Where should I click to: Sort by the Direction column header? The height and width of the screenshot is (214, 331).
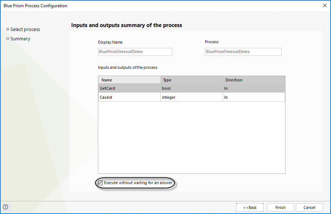click(254, 80)
